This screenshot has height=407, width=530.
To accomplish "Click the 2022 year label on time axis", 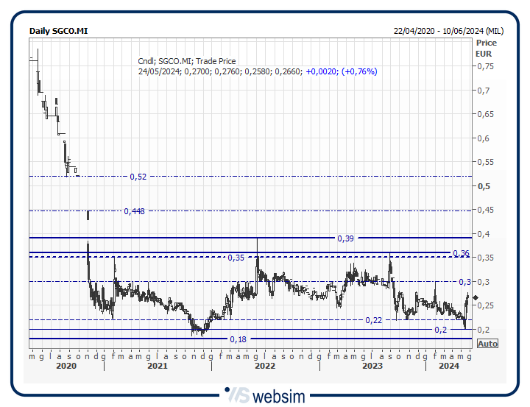I will click(265, 366).
